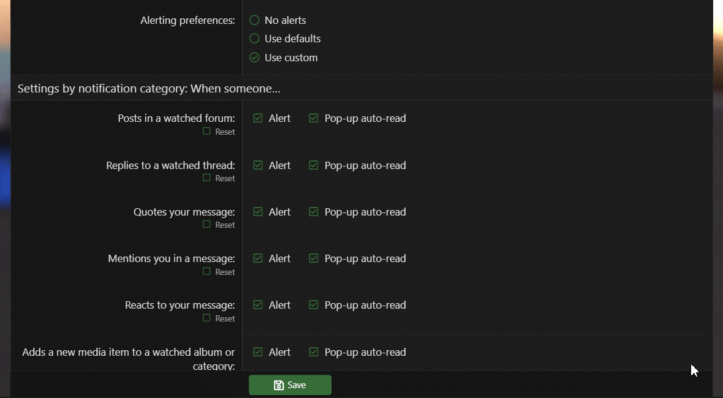Toggle Pop-up auto-read for watched thread replies
Screen dimensions: 723x398
pyautogui.click(x=314, y=165)
